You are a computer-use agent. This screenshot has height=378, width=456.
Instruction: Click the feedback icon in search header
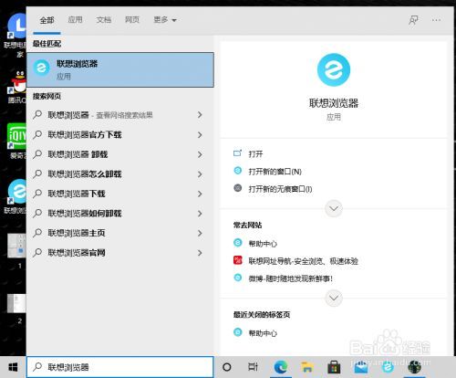point(413,20)
